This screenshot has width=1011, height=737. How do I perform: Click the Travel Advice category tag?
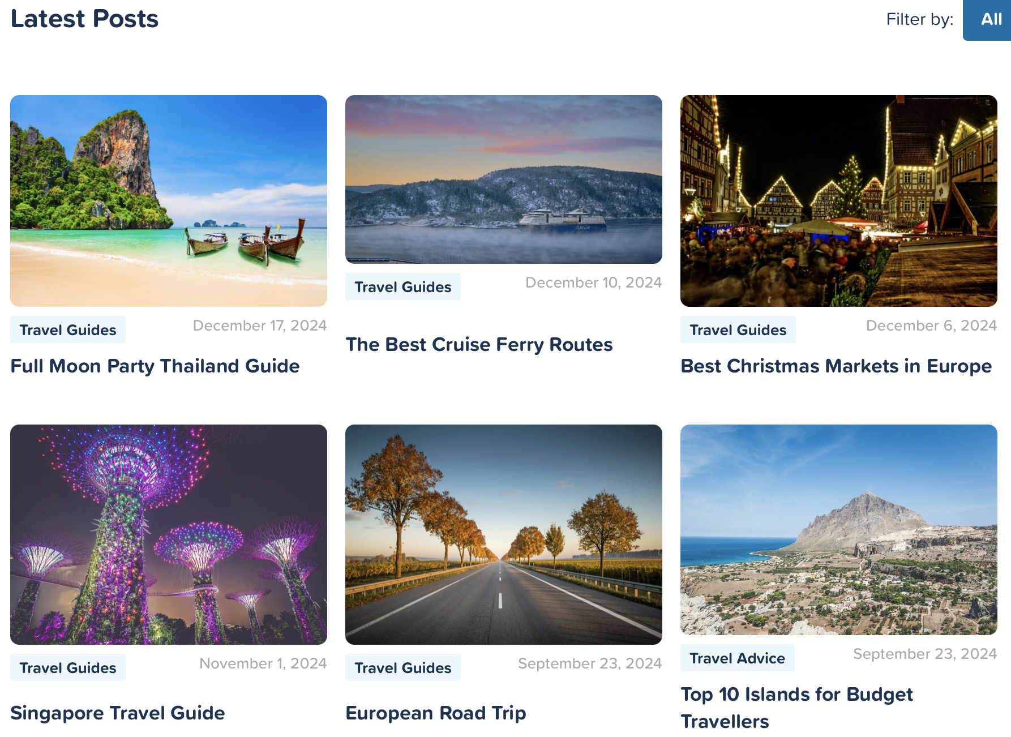pyautogui.click(x=738, y=658)
